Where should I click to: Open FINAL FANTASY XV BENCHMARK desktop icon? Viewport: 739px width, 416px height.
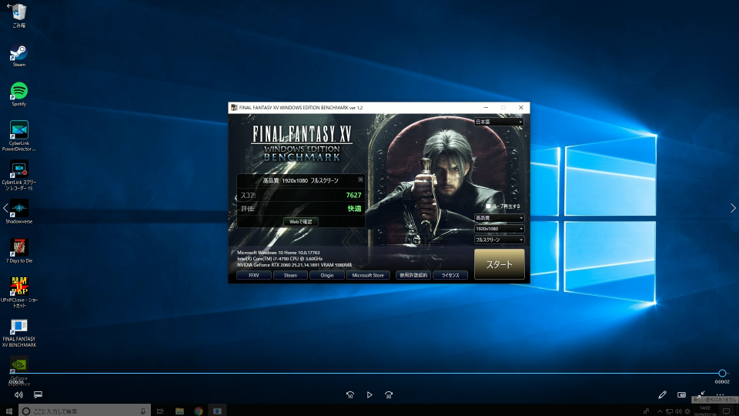pos(18,332)
